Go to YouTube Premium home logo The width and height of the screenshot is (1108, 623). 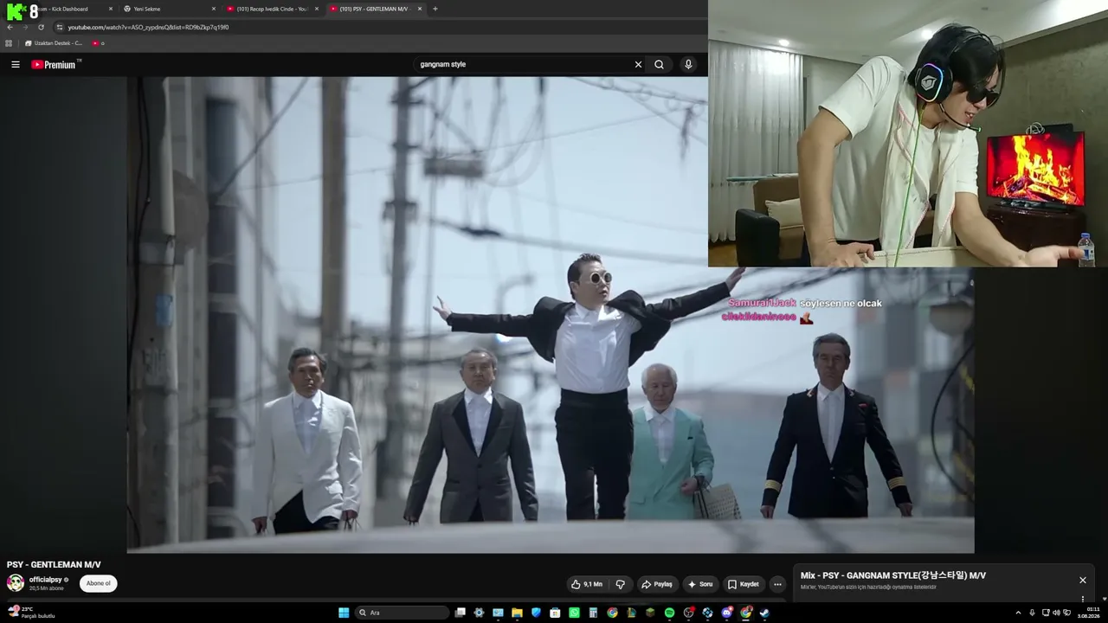(x=54, y=64)
